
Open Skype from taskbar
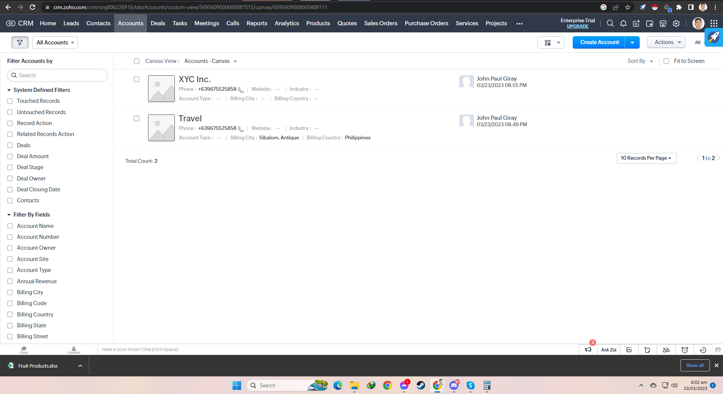471,385
